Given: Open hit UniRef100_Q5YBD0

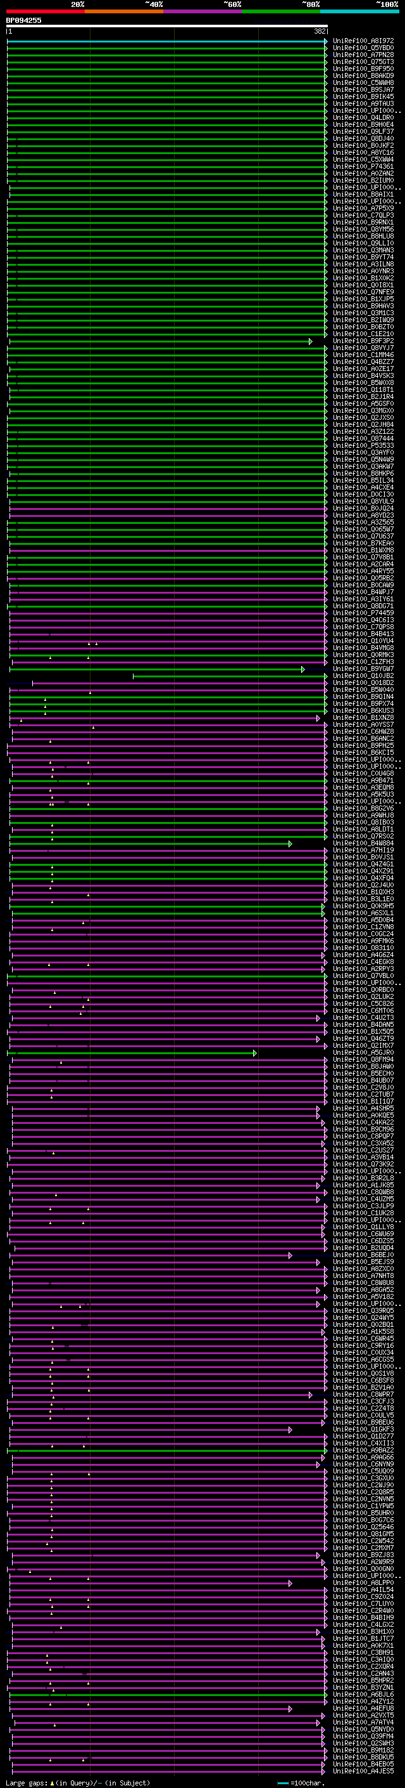Looking at the screenshot, I should point(363,48).
